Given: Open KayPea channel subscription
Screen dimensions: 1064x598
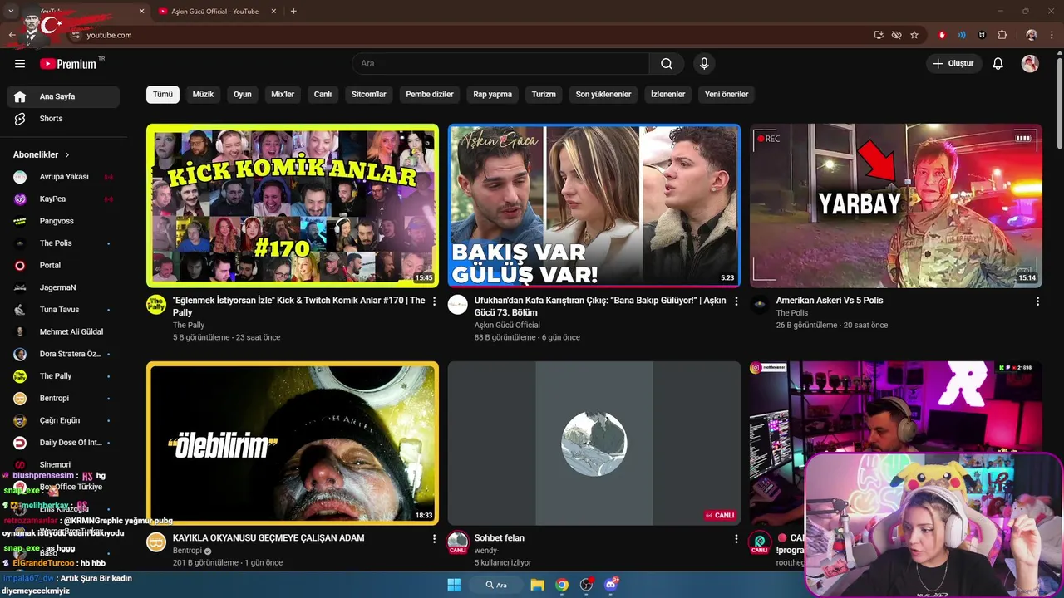Looking at the screenshot, I should click(63, 199).
